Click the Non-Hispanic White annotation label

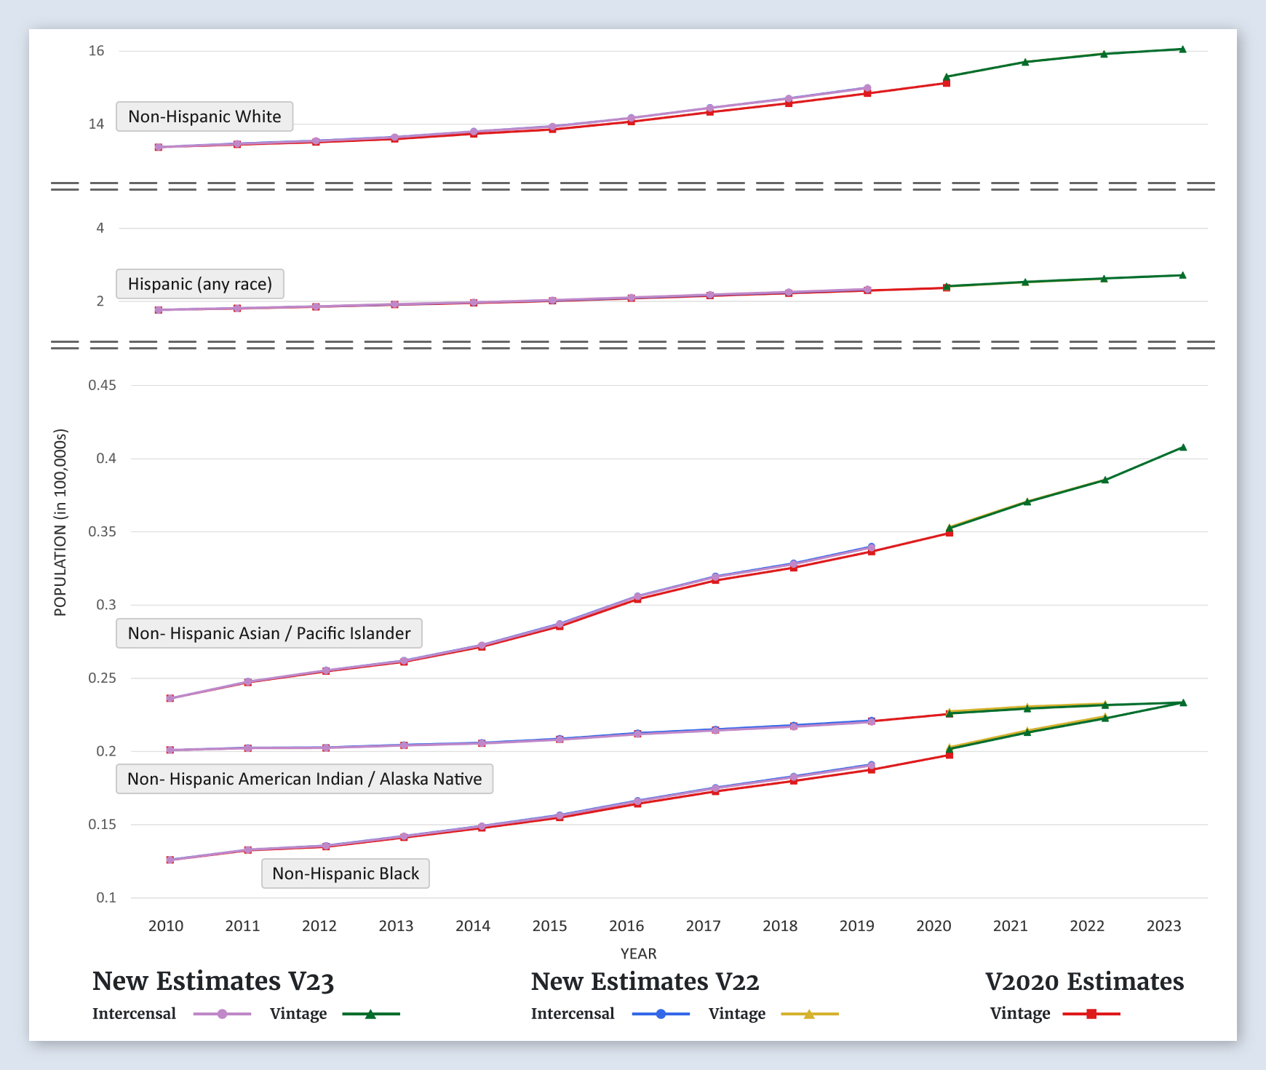point(204,116)
